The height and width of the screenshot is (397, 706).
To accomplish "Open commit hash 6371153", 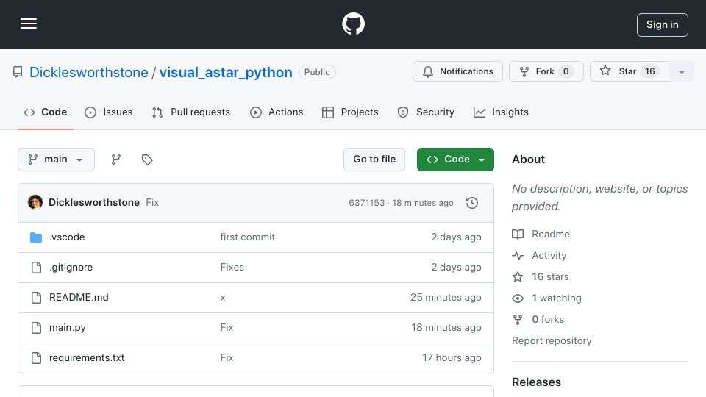I will point(366,203).
